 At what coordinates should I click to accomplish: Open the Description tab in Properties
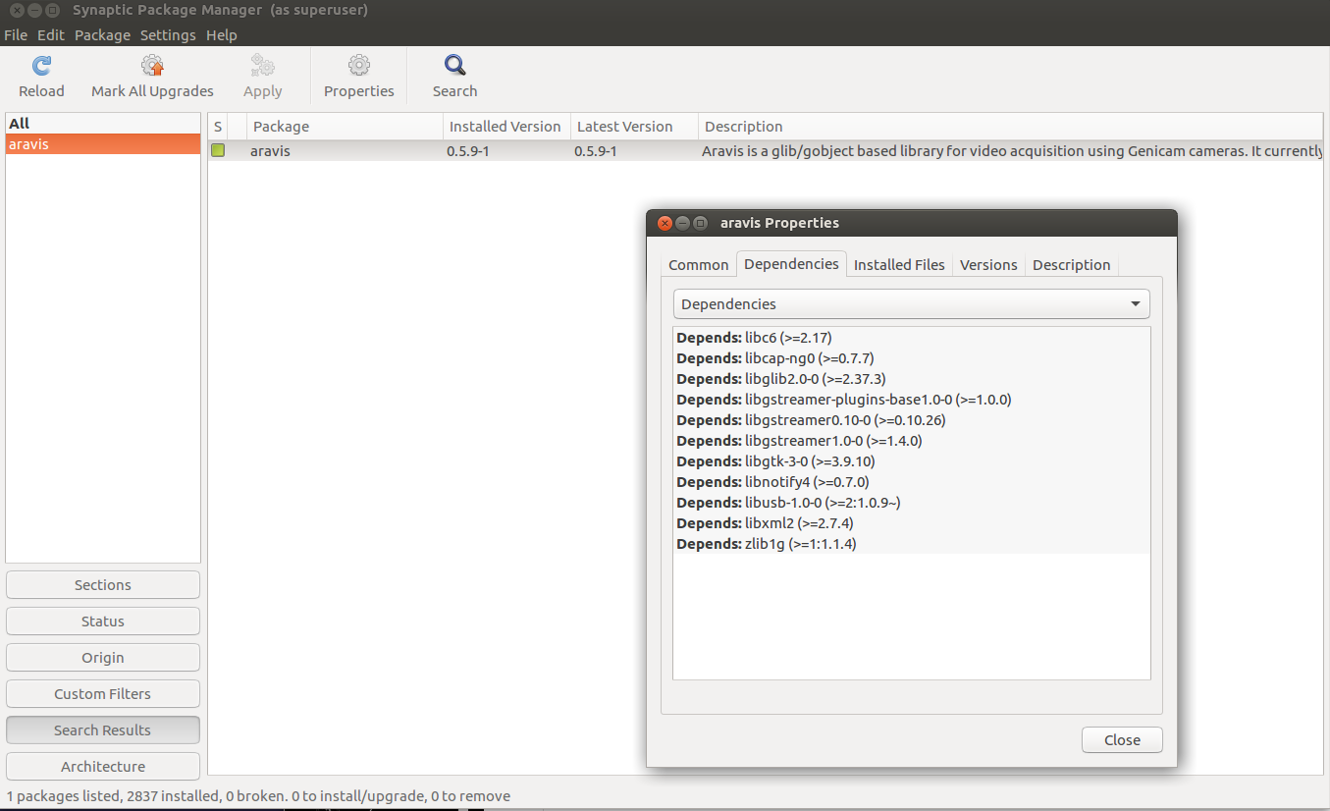click(1071, 265)
